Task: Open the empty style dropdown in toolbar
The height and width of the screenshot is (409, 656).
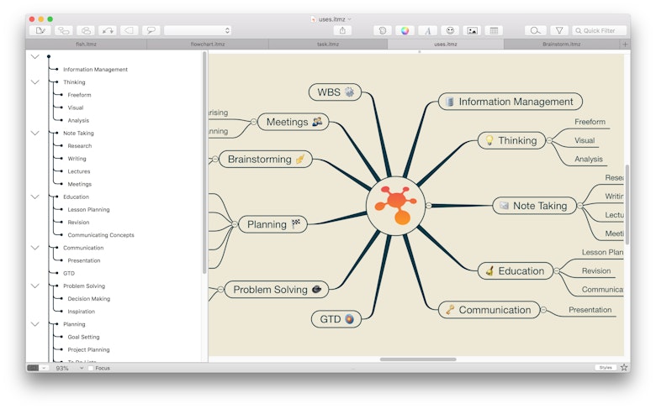Action: click(198, 30)
